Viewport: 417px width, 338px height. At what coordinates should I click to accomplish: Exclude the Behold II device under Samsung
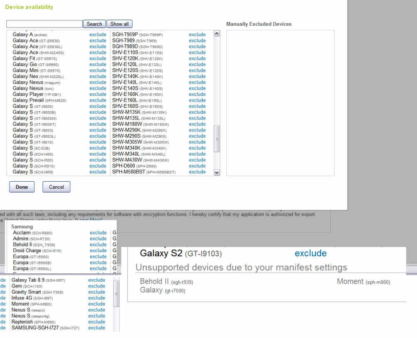pos(98,245)
